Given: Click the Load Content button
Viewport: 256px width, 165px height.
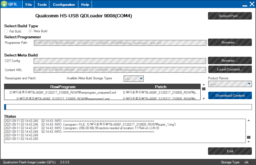Looking at the screenshot, I should click(x=230, y=69).
